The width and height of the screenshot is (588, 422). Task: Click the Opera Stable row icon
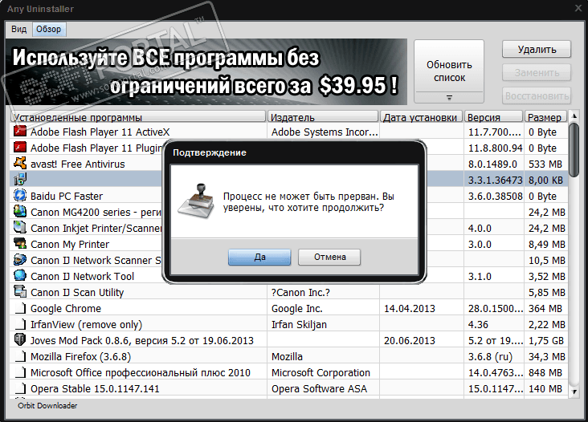pyautogui.click(x=21, y=388)
